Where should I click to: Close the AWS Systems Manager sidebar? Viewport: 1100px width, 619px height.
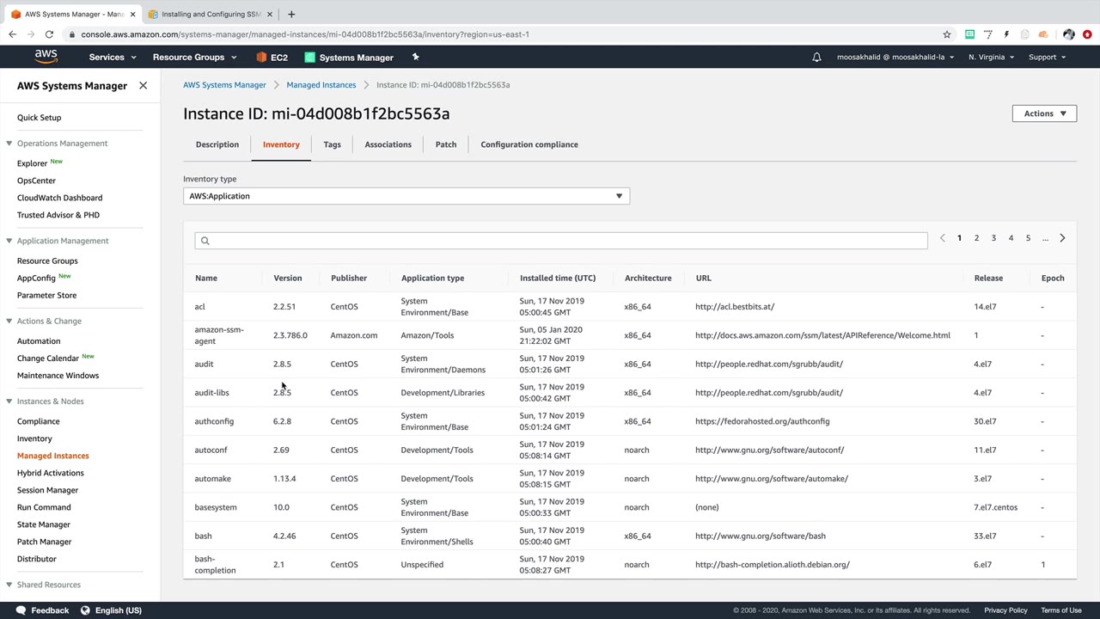(x=143, y=86)
